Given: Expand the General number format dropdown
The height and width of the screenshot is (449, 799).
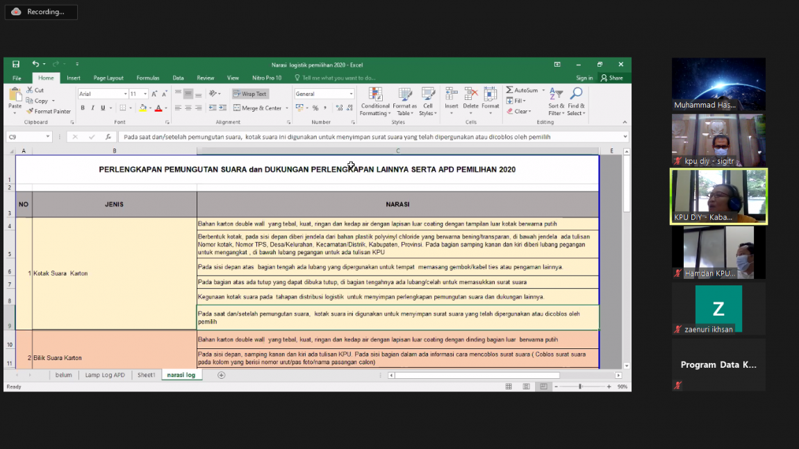Looking at the screenshot, I should click(351, 94).
